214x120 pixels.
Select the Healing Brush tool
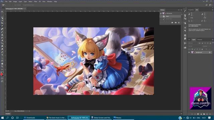[2, 29]
